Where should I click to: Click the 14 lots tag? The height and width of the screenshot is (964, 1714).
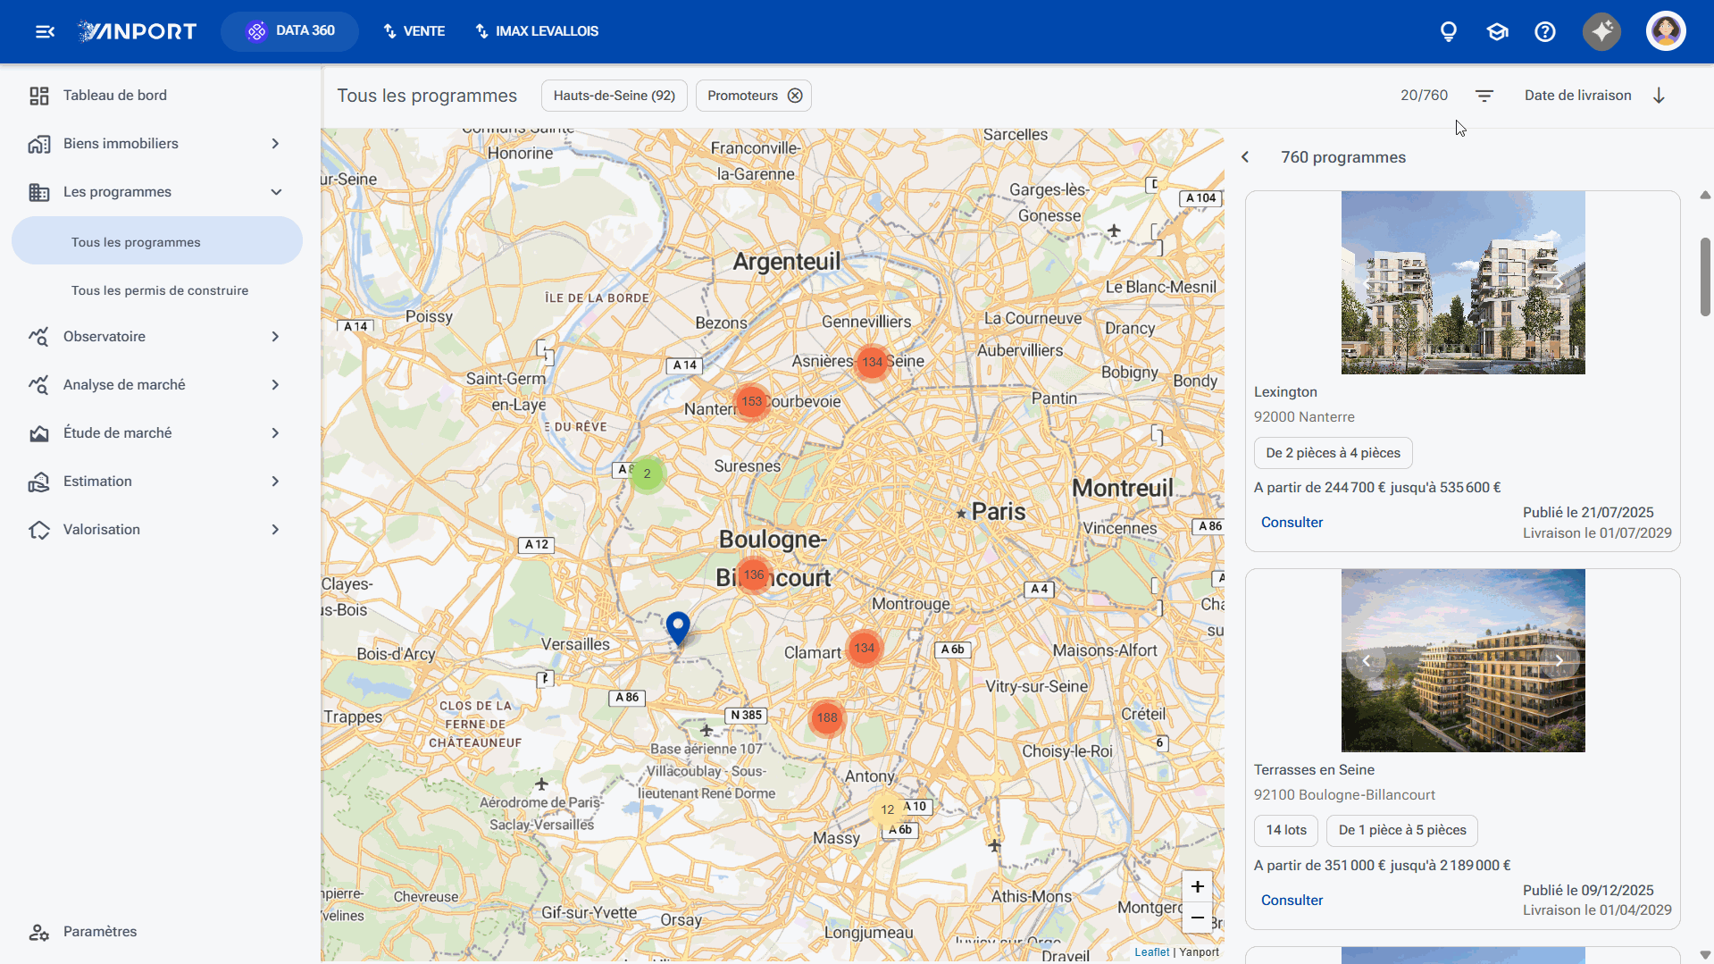1286,831
